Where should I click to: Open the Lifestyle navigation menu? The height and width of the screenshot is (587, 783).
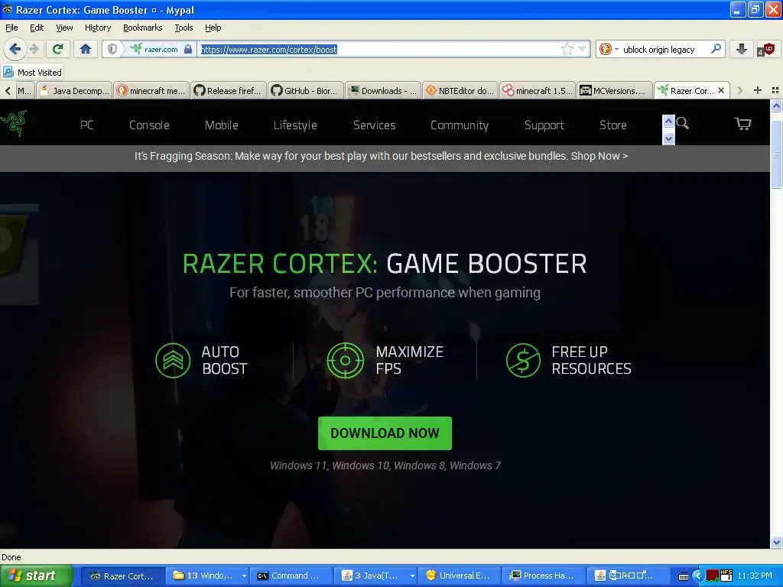click(295, 125)
